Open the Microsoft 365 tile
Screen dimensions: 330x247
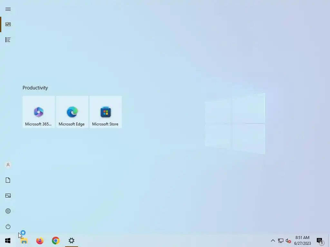39,112
